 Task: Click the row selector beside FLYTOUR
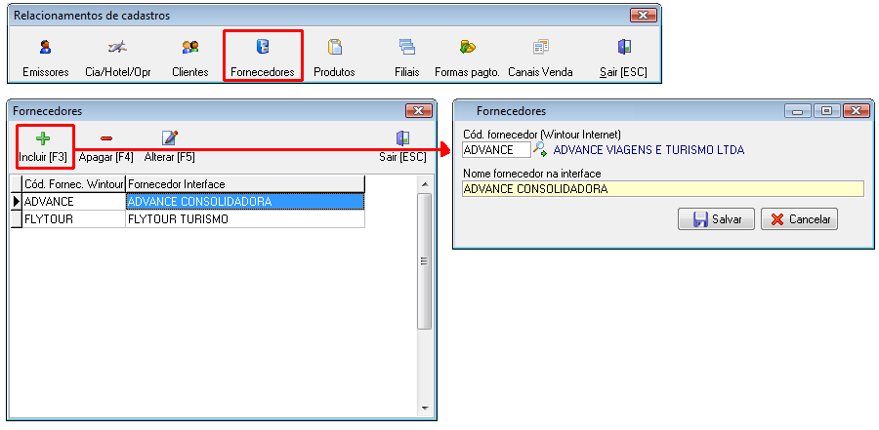(17, 219)
